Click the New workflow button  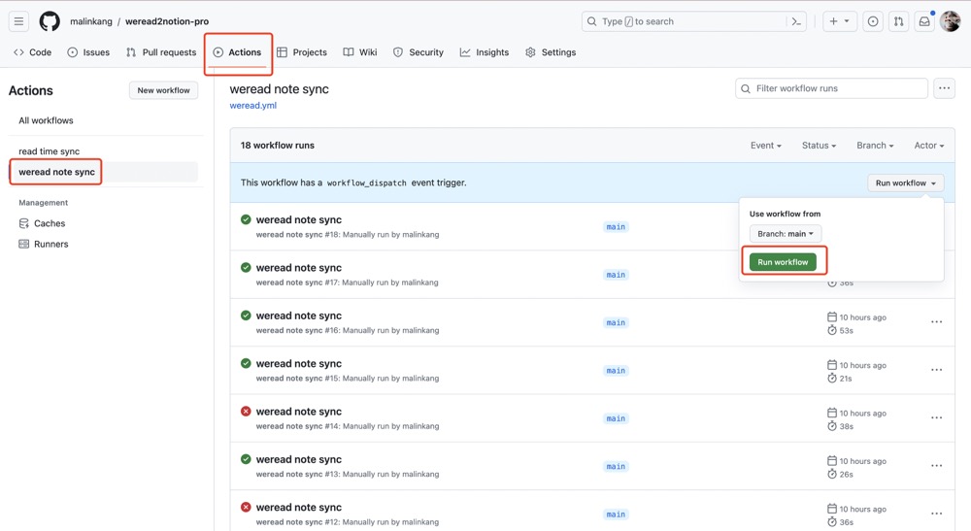(163, 90)
